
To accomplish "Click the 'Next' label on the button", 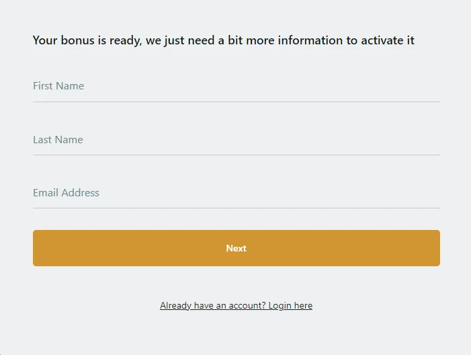I will pos(236,248).
